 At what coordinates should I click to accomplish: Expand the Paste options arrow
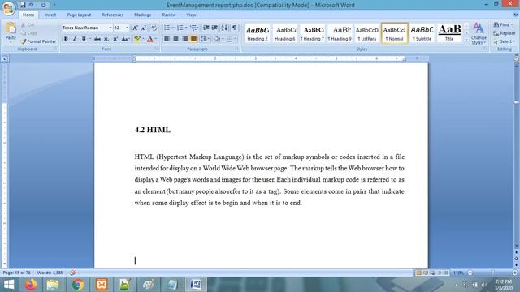[x=11, y=42]
